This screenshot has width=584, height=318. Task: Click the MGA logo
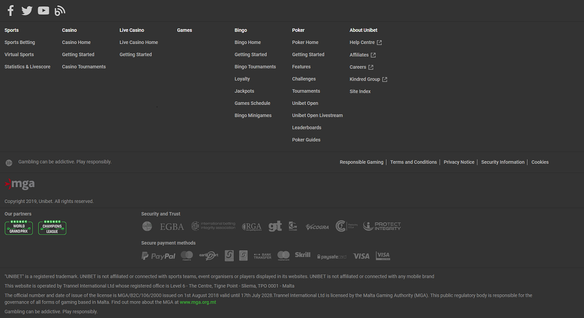20,184
